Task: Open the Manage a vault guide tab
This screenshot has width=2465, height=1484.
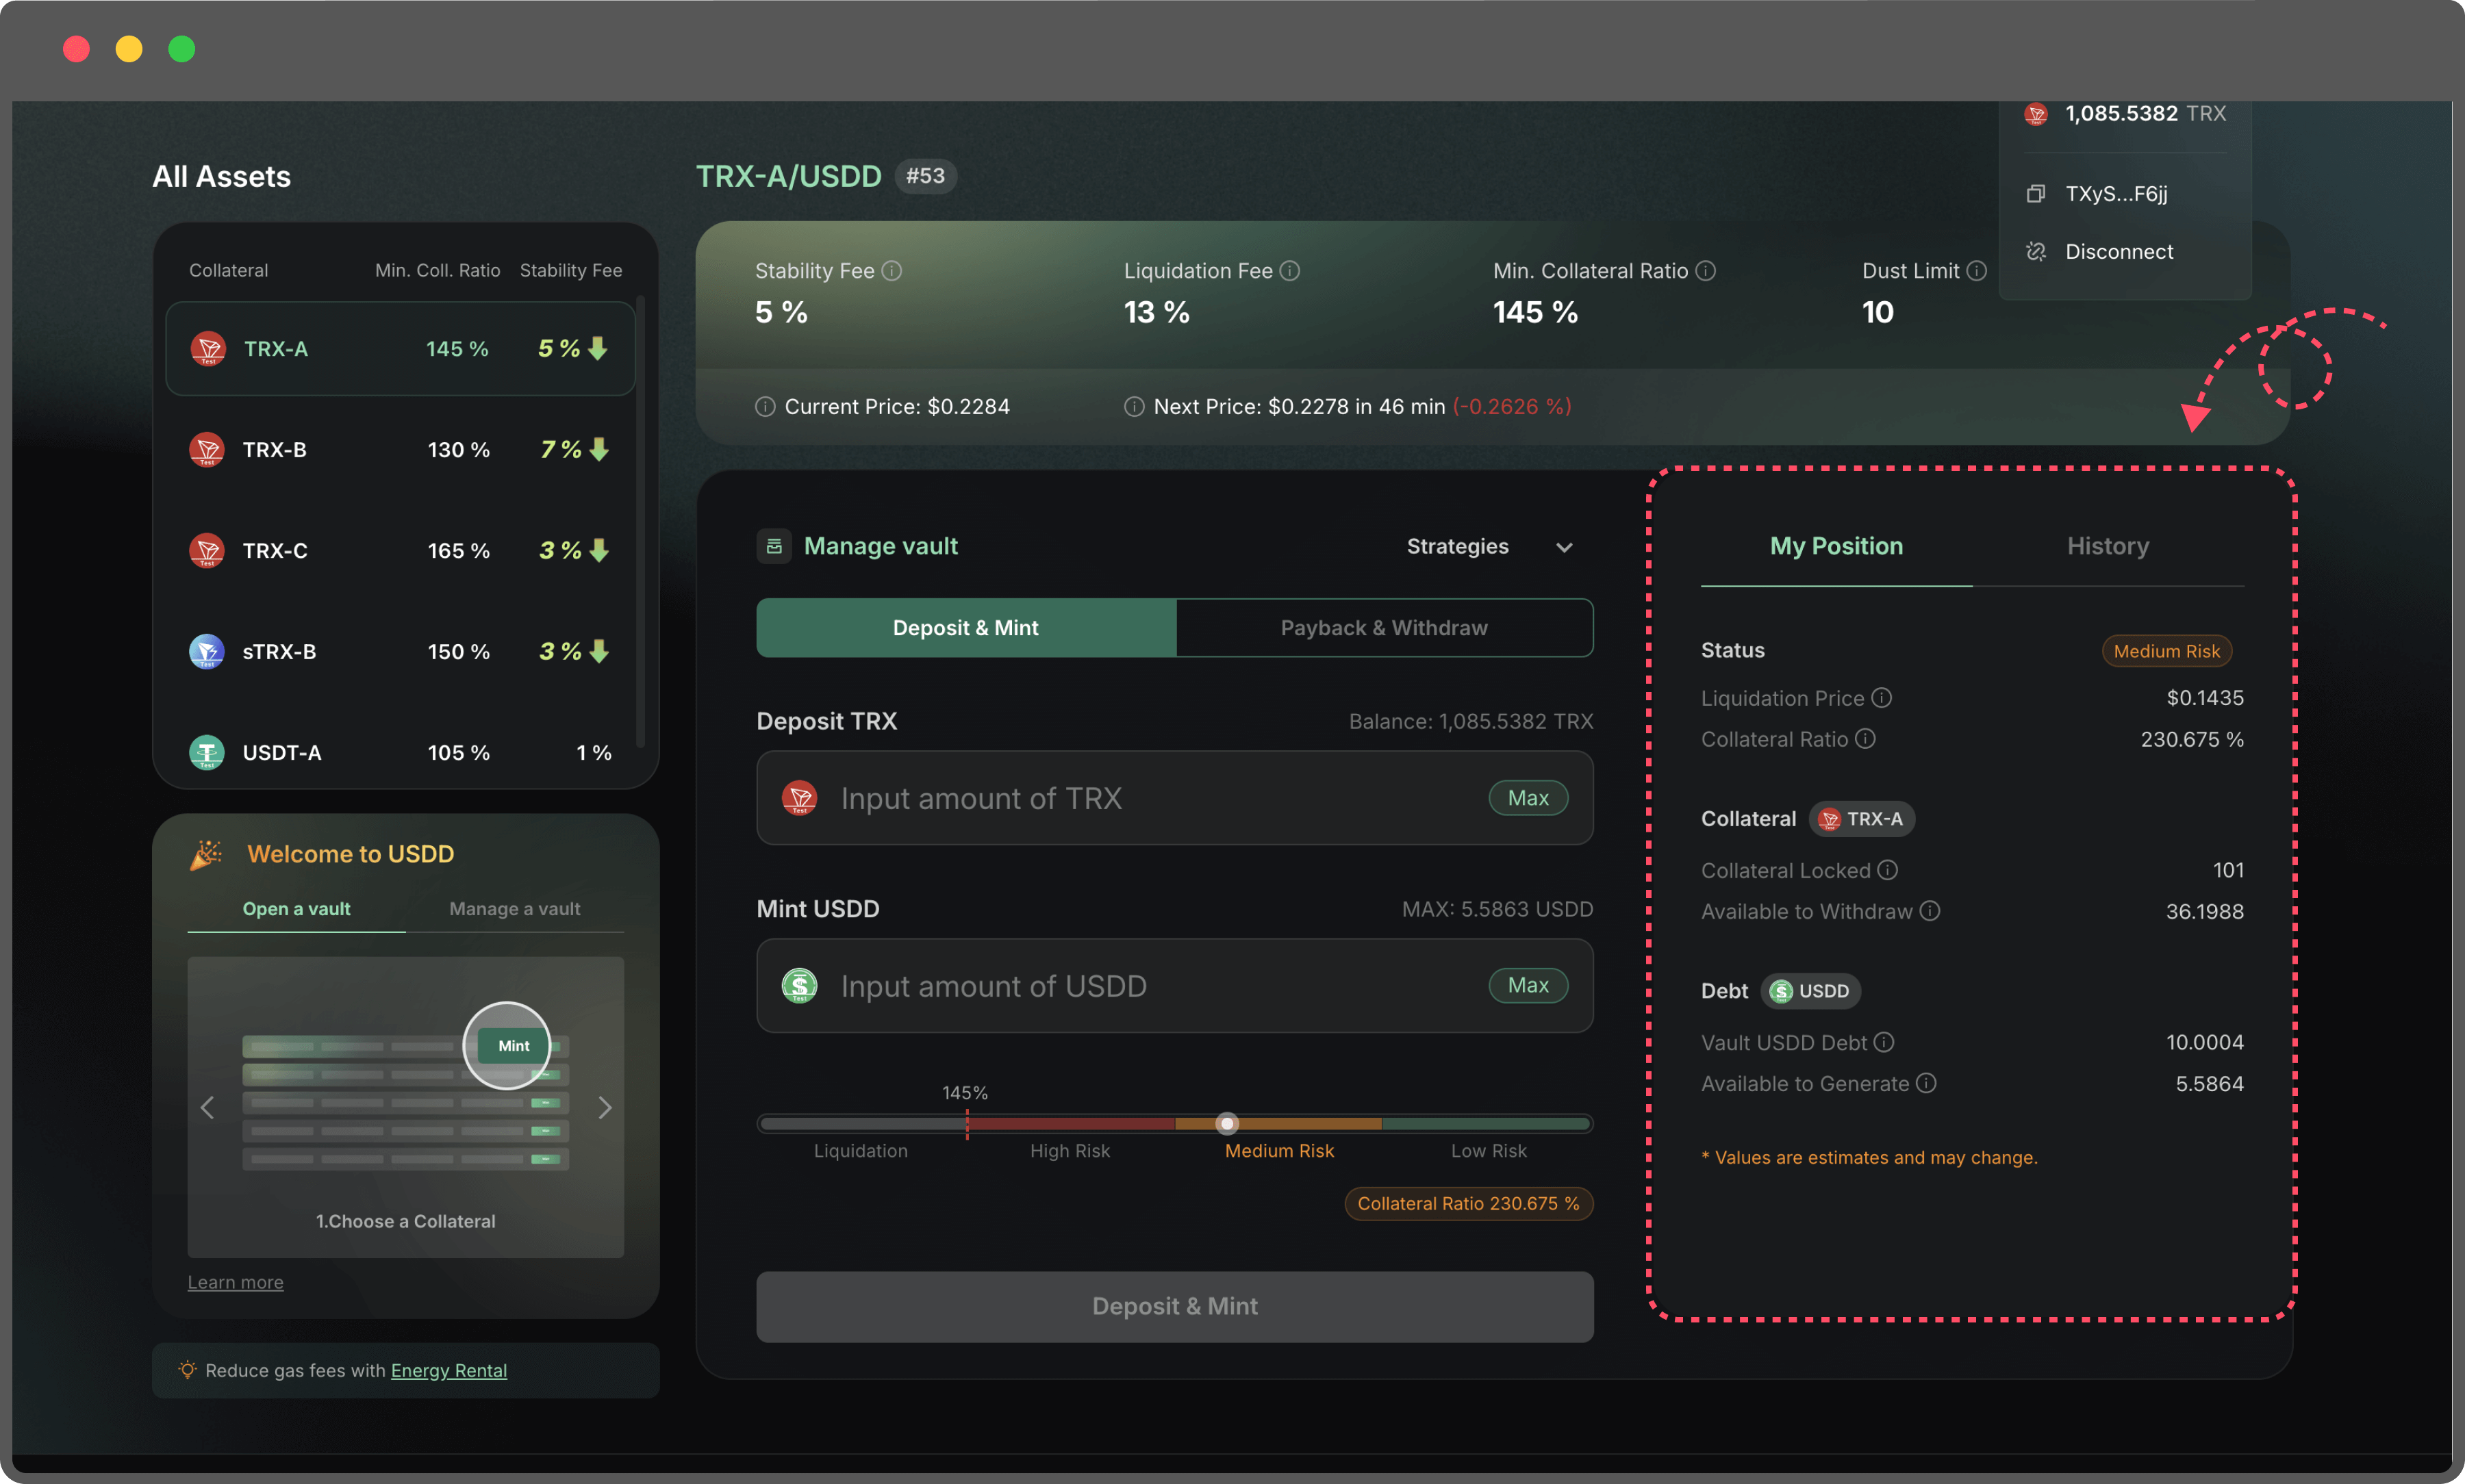Action: click(x=514, y=909)
